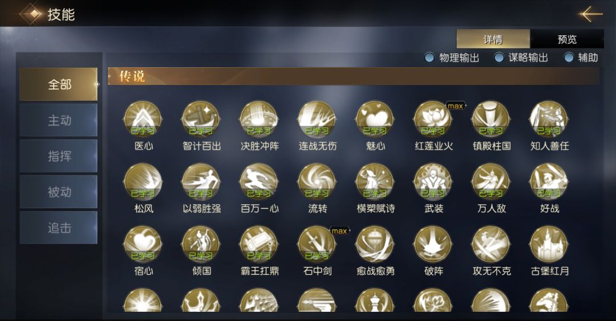The height and width of the screenshot is (321, 616).
Task: Open the 红莲业火 lotus skill
Action: (x=433, y=119)
